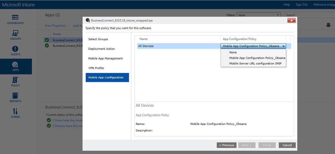Select the Groups section icon
This screenshot has width=335, height=154.
[x=15, y=35]
